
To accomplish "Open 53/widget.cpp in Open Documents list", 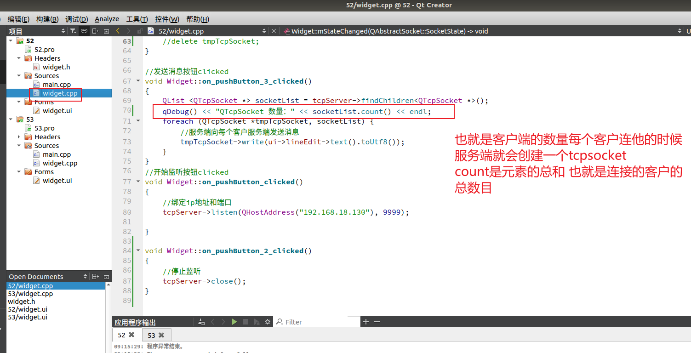I will click(x=30, y=294).
